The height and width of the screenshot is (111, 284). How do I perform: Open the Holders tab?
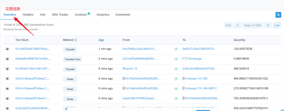[28, 15]
